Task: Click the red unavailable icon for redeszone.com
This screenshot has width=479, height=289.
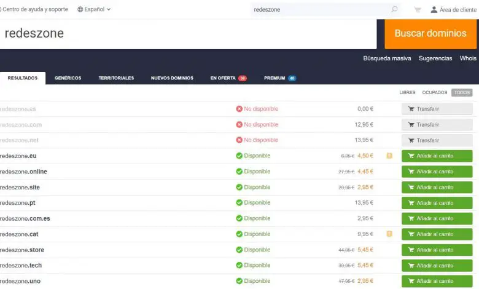Action: pyautogui.click(x=240, y=124)
